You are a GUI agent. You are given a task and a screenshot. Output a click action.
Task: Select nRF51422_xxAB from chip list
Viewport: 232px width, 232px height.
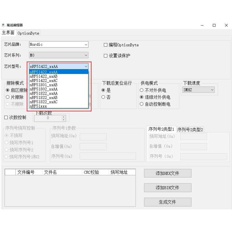59,76
